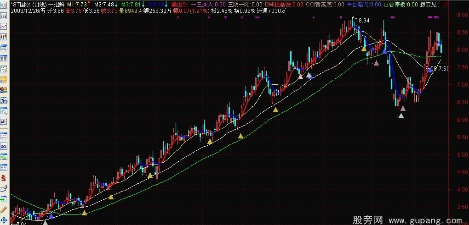This screenshot has height=225, width=469.
Task: Open the blue window panels icon
Action: pos(4,167)
